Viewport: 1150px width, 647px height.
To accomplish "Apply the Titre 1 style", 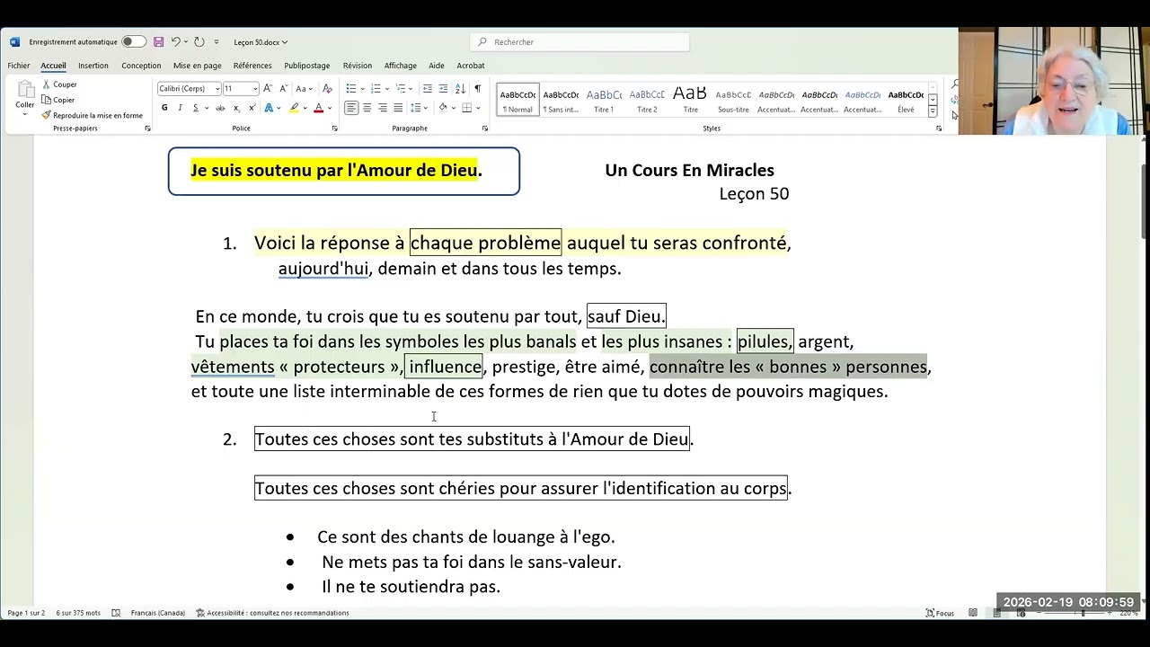I will (604, 100).
